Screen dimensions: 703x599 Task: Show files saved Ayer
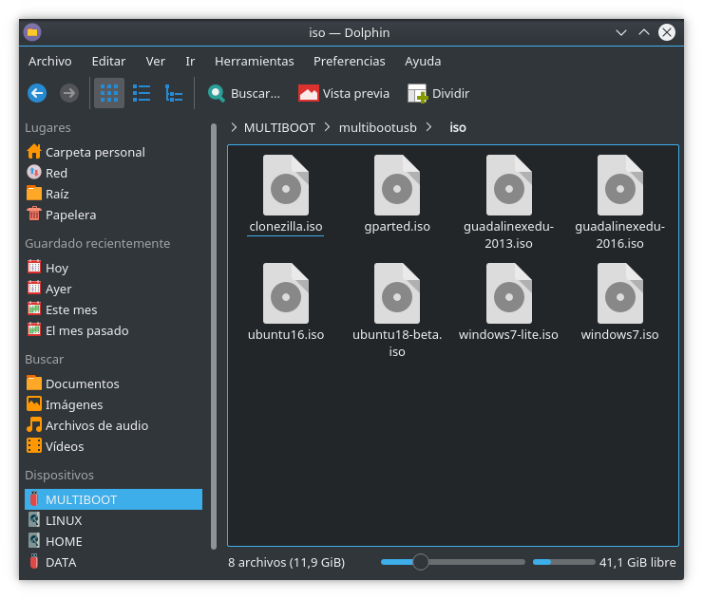(113, 289)
